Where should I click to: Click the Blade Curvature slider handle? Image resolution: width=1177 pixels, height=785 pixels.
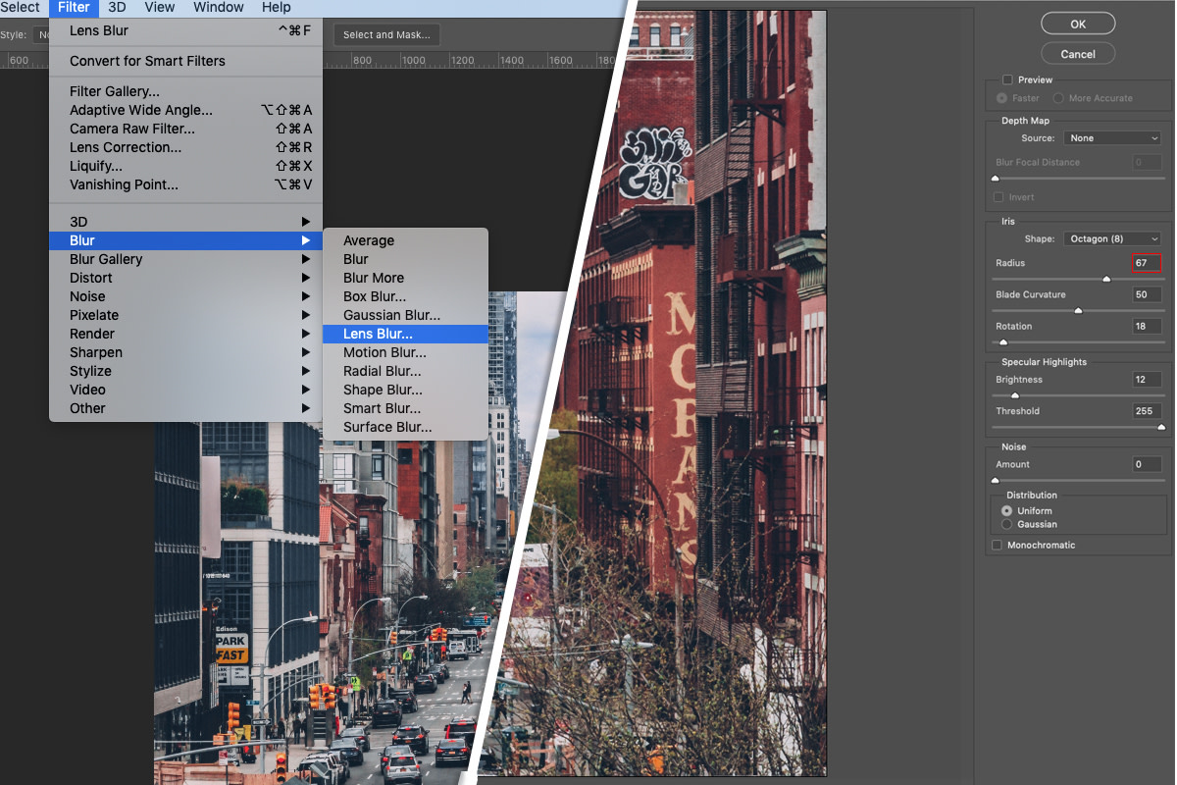coord(1078,311)
